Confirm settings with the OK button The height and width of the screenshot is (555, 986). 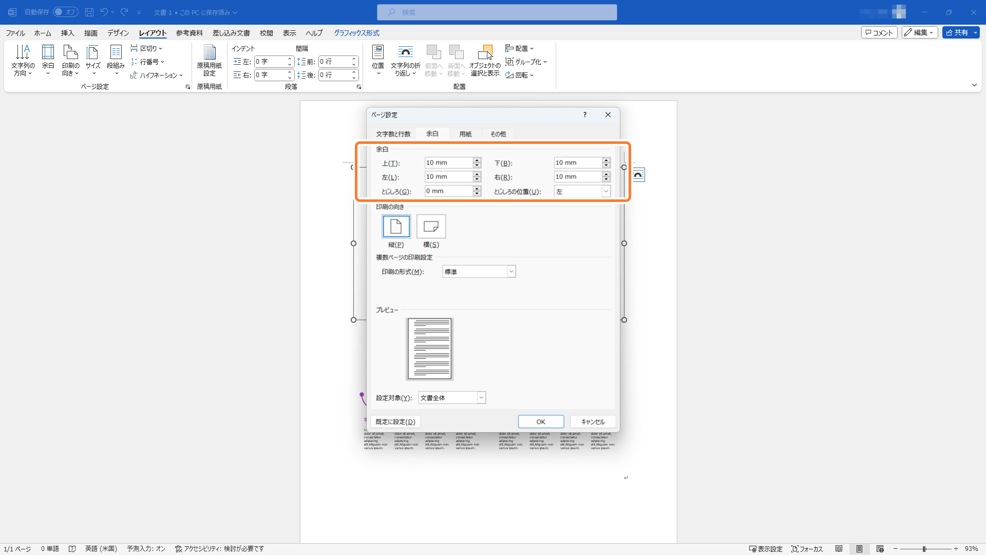click(541, 421)
